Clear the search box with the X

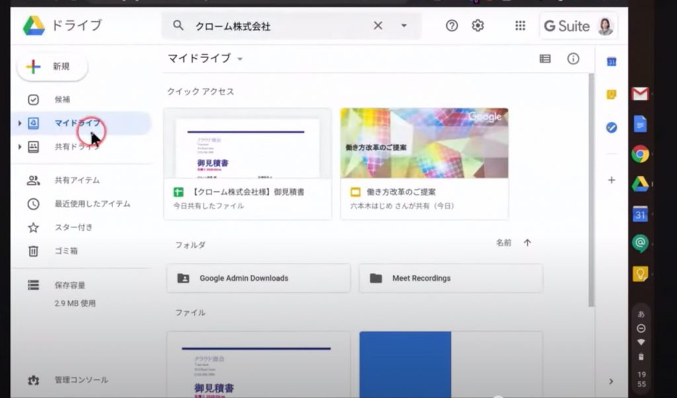[378, 26]
